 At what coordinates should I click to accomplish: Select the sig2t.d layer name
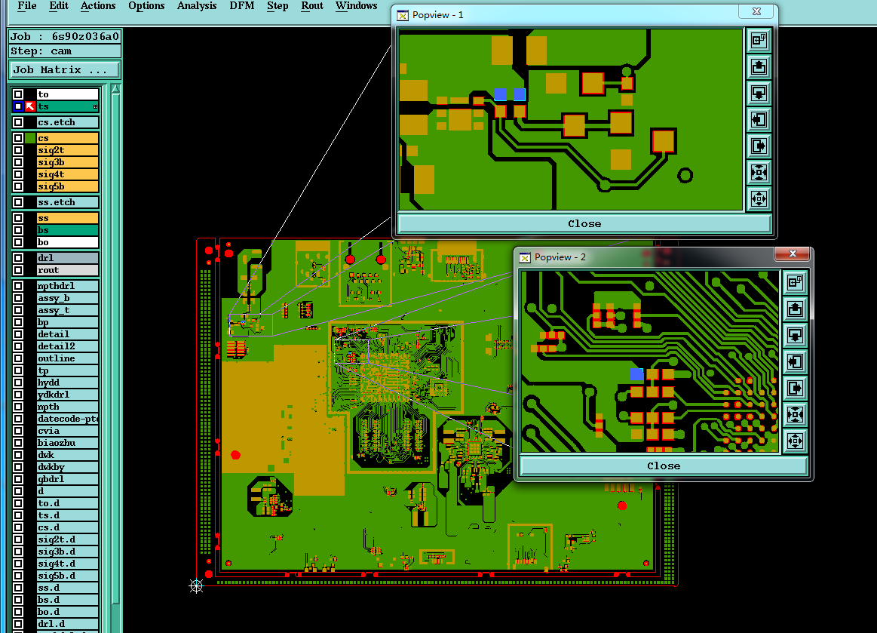68,539
